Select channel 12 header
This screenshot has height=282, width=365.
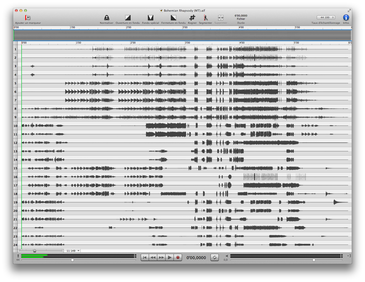16,143
